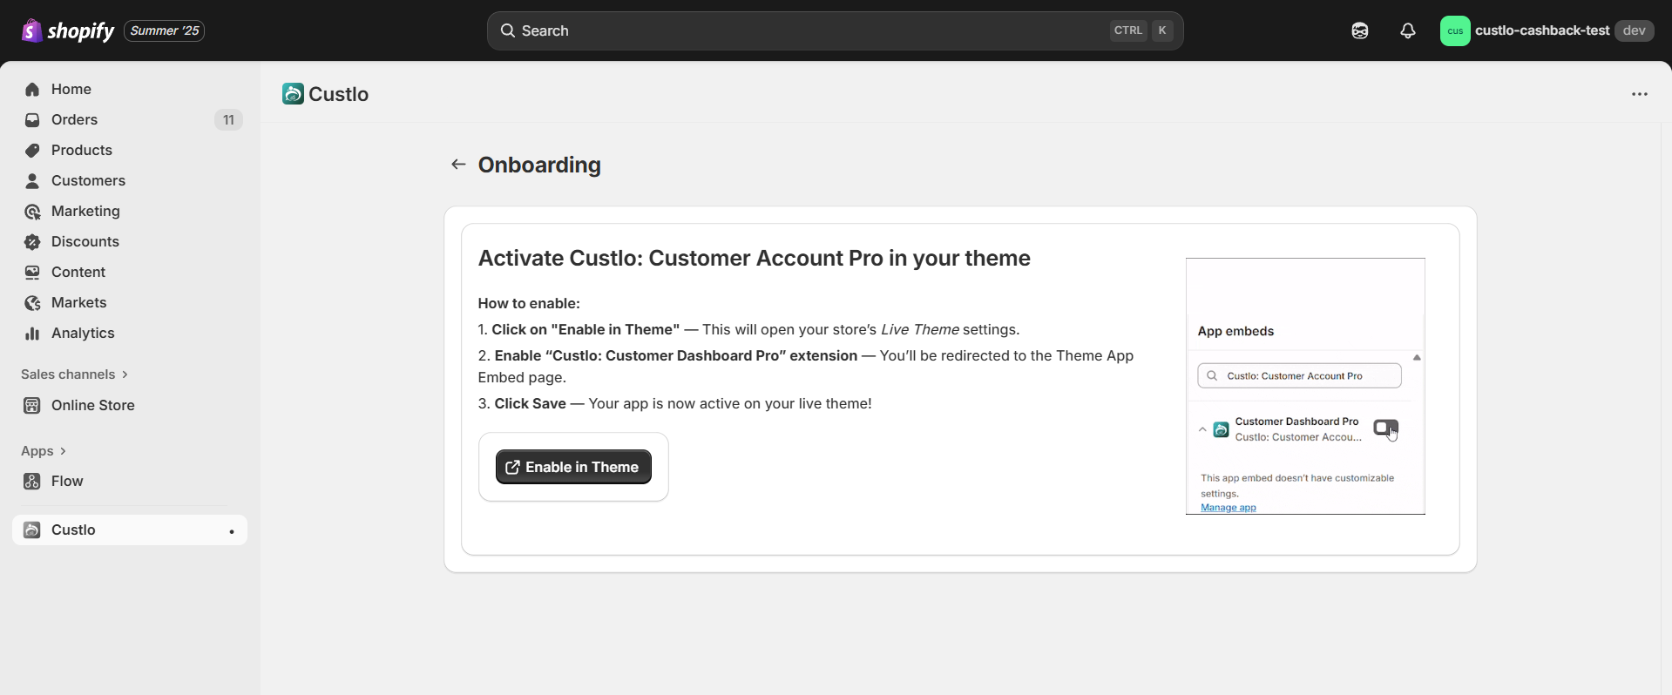
Task: Click the search magnifier icon
Action: coord(507,30)
